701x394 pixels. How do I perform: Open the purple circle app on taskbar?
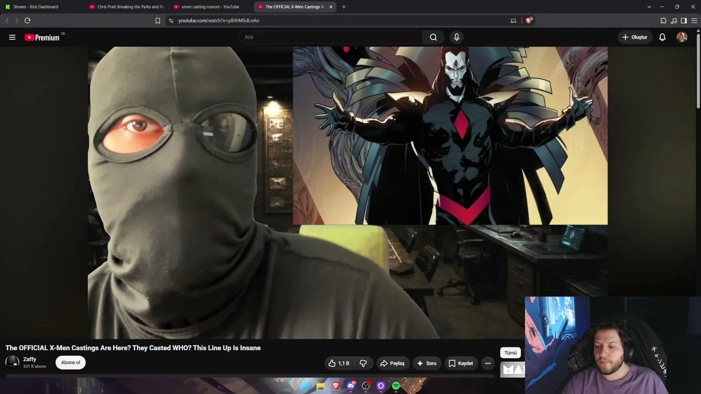tap(381, 386)
